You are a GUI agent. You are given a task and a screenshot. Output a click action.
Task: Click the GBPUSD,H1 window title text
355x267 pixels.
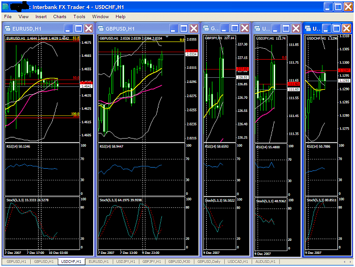click(120, 29)
